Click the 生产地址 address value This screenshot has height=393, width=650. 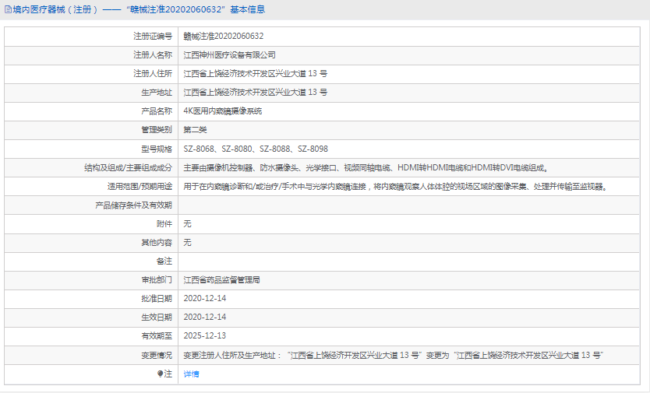(x=256, y=92)
